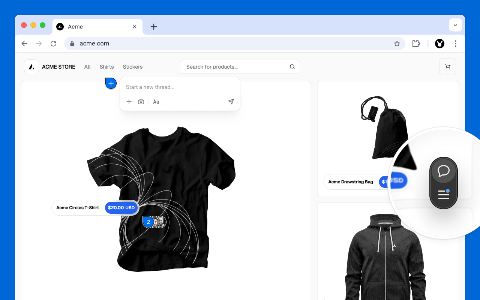Click the plus attachment icon in thread composer
The image size is (480, 300).
129,102
